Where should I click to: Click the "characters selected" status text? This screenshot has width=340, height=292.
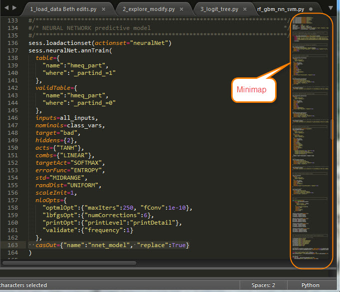(23, 285)
